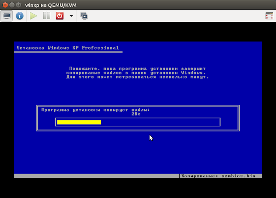Minimize the winxp QEMU/KVM window
Image resolution: width=276 pixels, height=198 pixels.
click(x=12, y=5)
